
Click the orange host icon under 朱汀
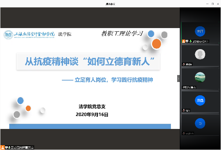pos(183,41)
